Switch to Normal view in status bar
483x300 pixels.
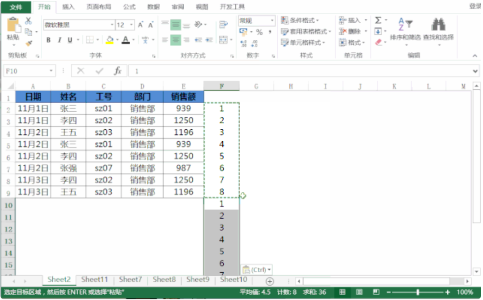pyautogui.click(x=342, y=292)
